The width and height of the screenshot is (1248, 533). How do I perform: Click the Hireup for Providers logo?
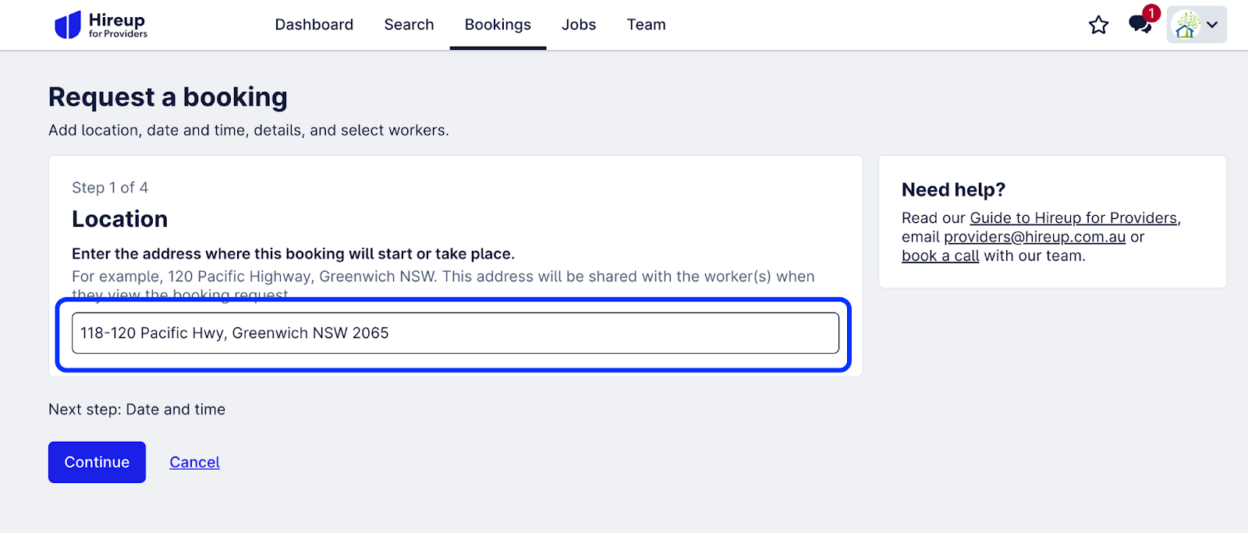click(x=101, y=25)
